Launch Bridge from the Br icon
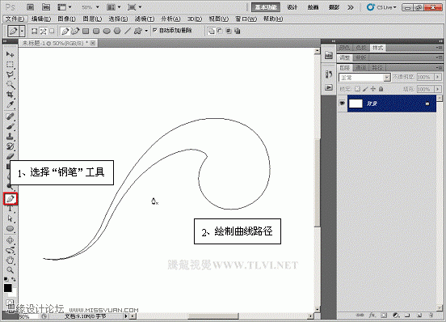The width and height of the screenshot is (446, 322). [30, 7]
